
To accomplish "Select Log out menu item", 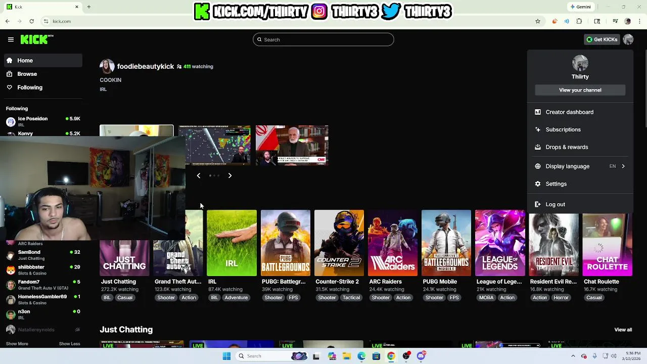I will [580, 204].
